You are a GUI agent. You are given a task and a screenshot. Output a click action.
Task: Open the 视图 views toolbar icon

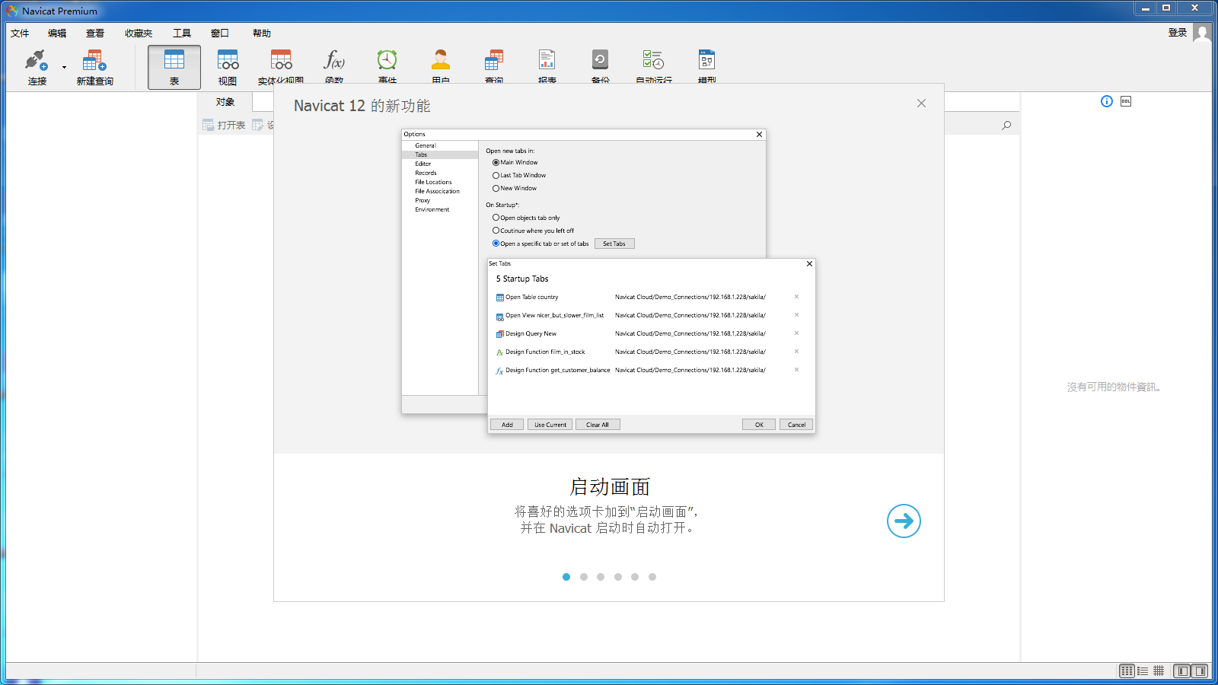(228, 67)
